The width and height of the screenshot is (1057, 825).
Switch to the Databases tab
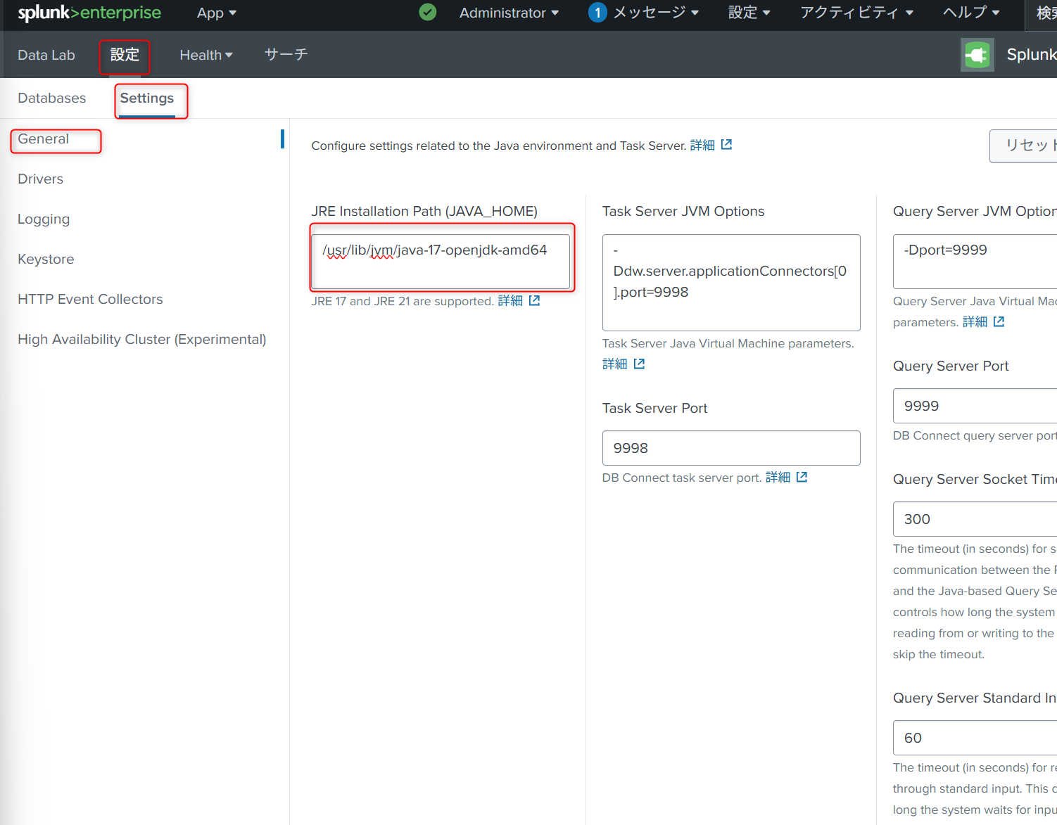coord(52,98)
